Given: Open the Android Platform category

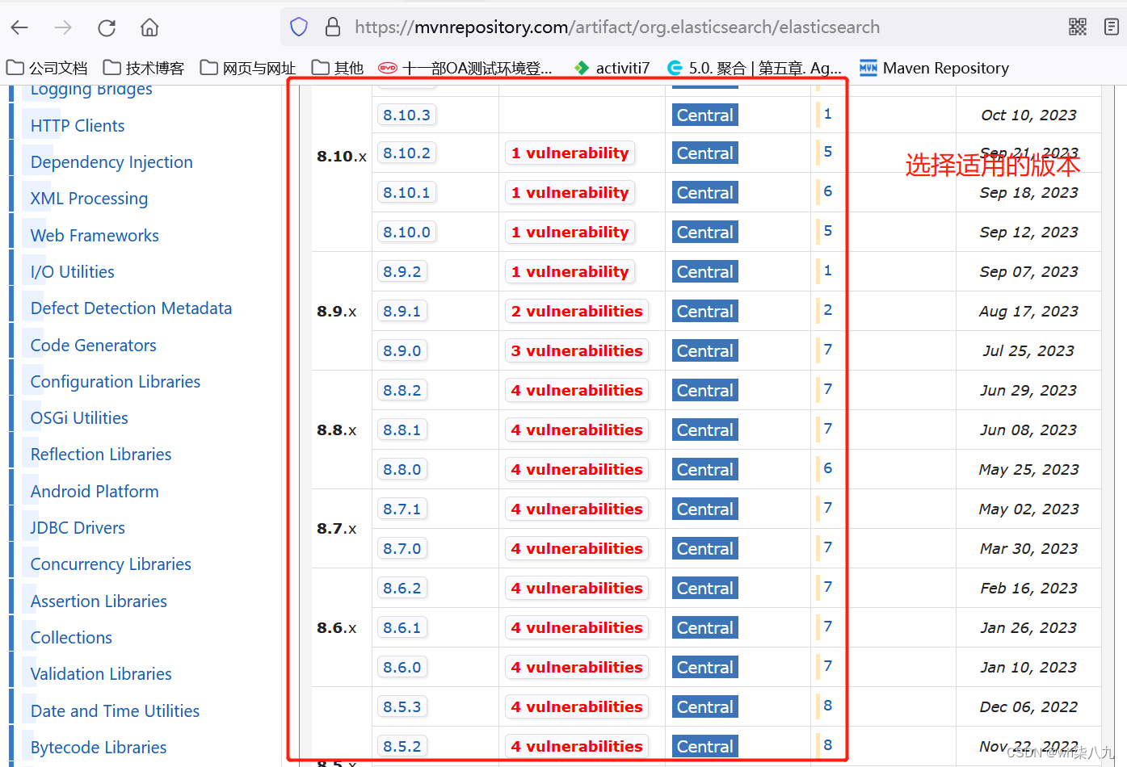Looking at the screenshot, I should click(x=95, y=492).
